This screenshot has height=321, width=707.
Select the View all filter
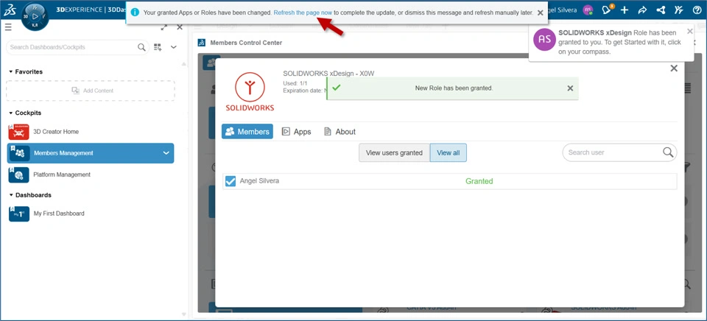point(449,153)
